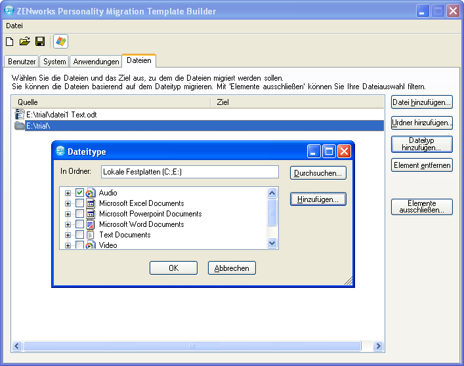Viewport: 464px width, 366px height.
Task: Switch to the Benutzer tab
Action: click(22, 61)
